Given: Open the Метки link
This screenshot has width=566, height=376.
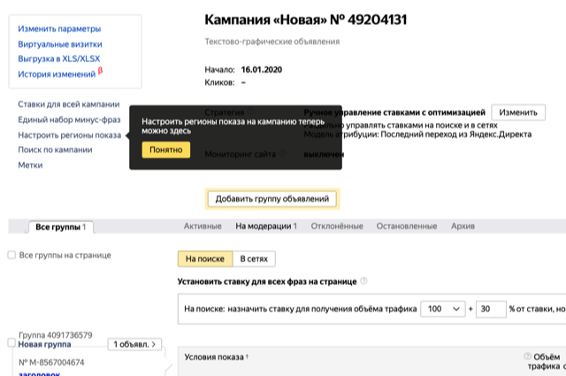Looking at the screenshot, I should coord(30,165).
